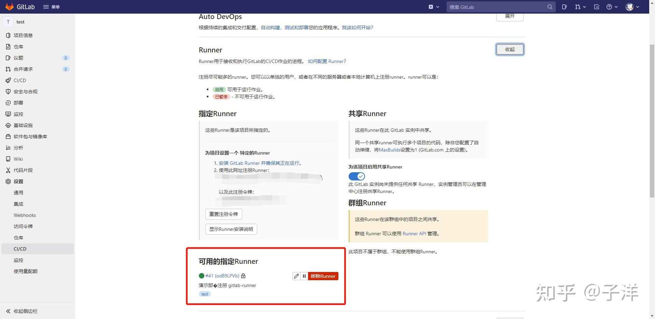Click the 移除Runner button
This screenshot has height=319, width=655.
point(323,276)
